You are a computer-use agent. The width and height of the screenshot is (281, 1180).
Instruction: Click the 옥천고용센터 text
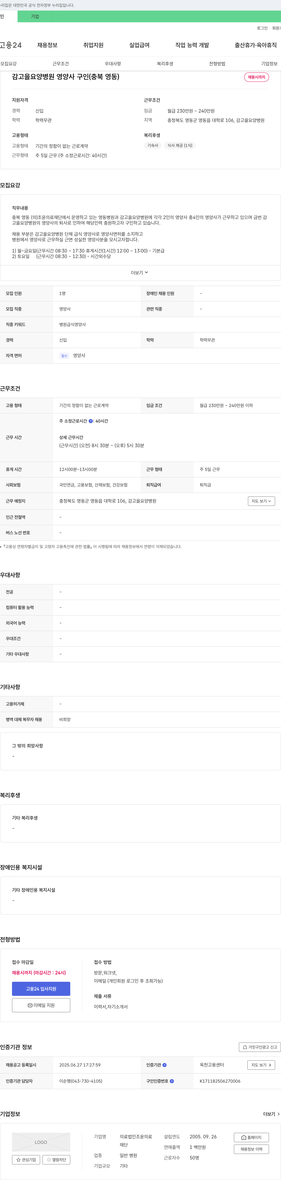coord(212,1065)
